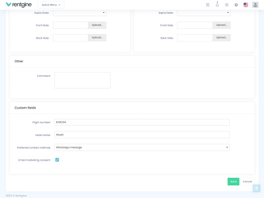
Task: Upload the right Back Side file
Action: tap(221, 38)
